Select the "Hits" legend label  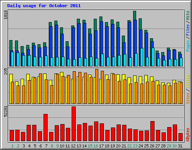click(188, 15)
